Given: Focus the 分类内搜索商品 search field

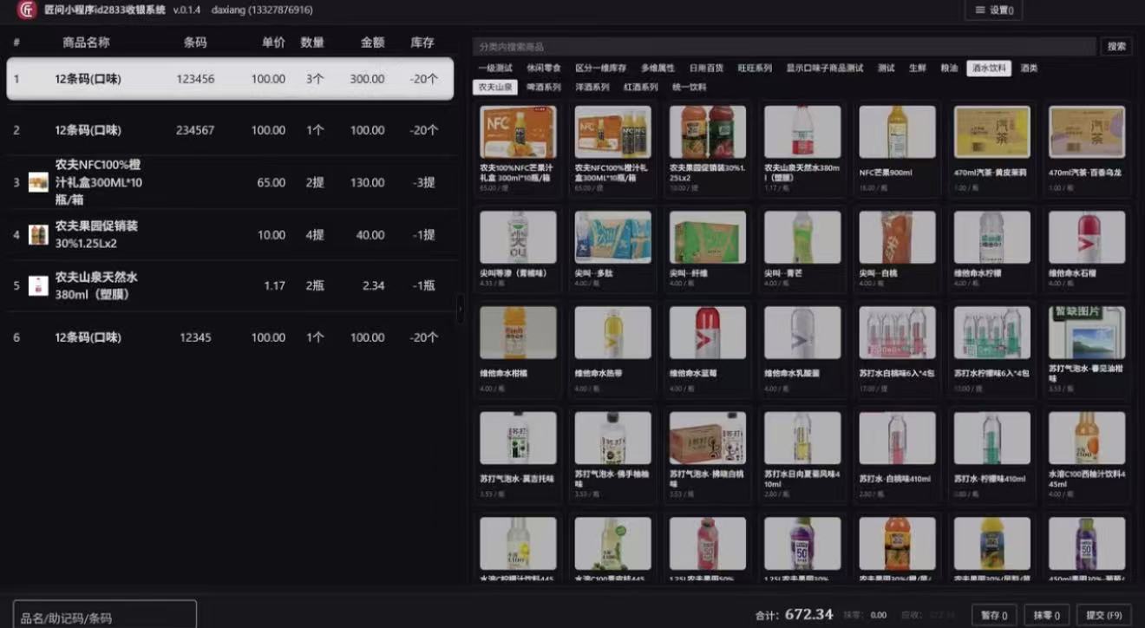Looking at the screenshot, I should [784, 47].
